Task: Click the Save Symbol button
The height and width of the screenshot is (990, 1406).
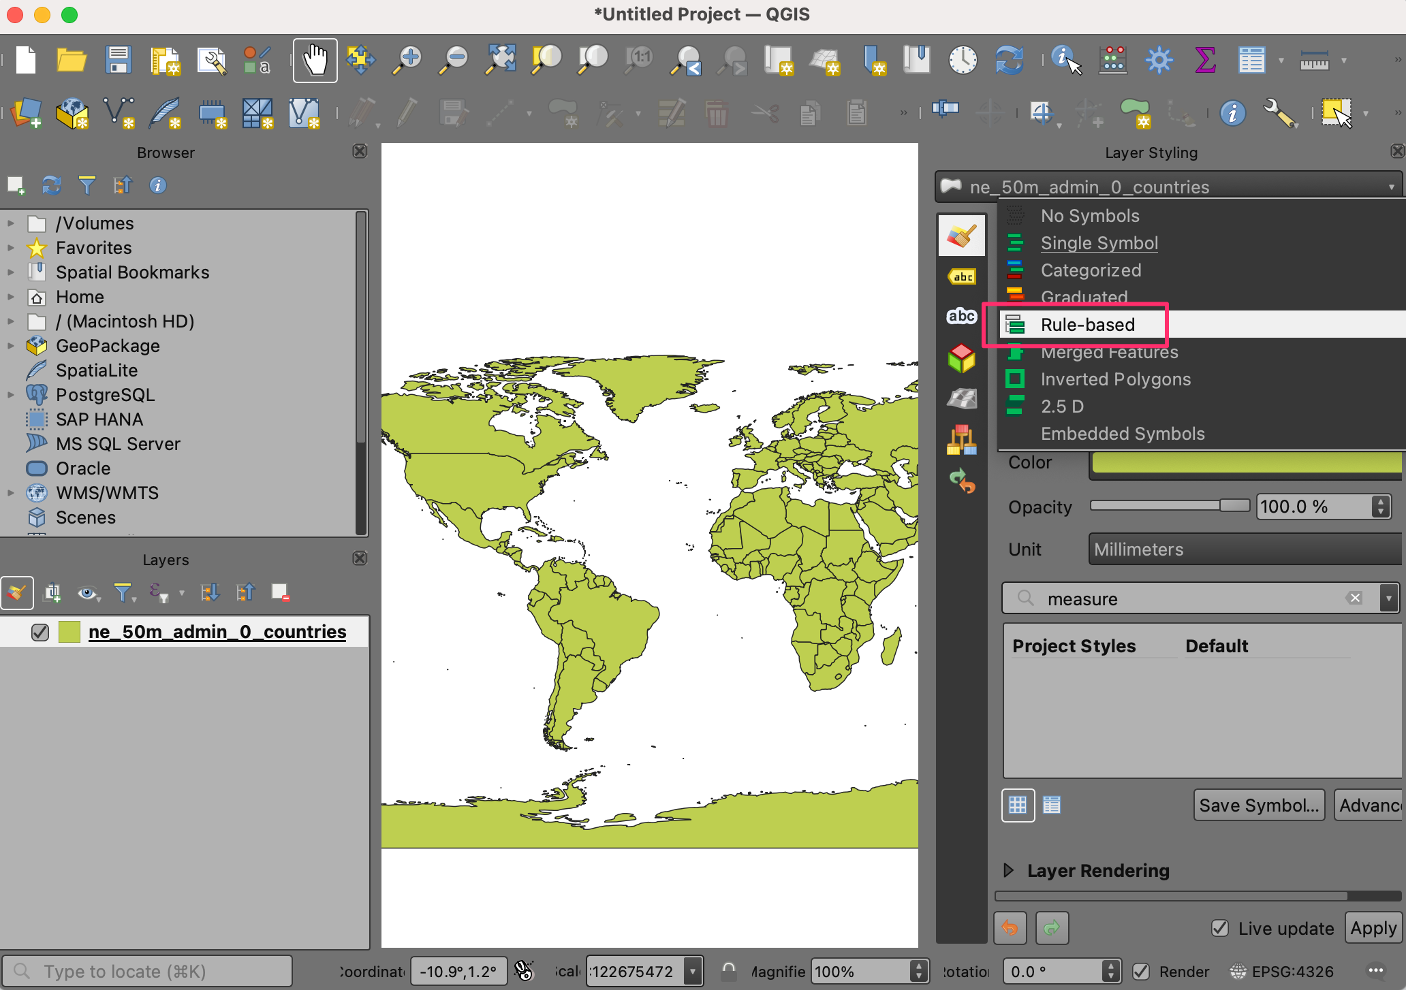Action: 1258,805
